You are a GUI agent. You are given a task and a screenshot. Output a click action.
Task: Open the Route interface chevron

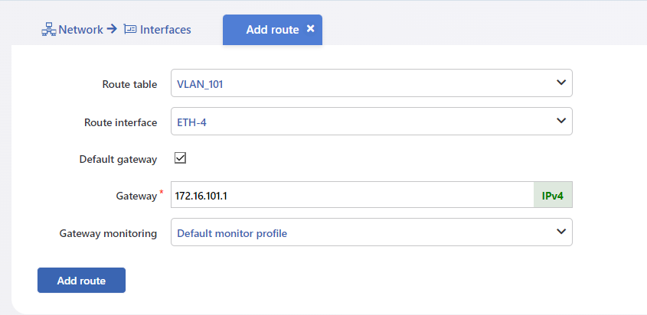pyautogui.click(x=560, y=121)
